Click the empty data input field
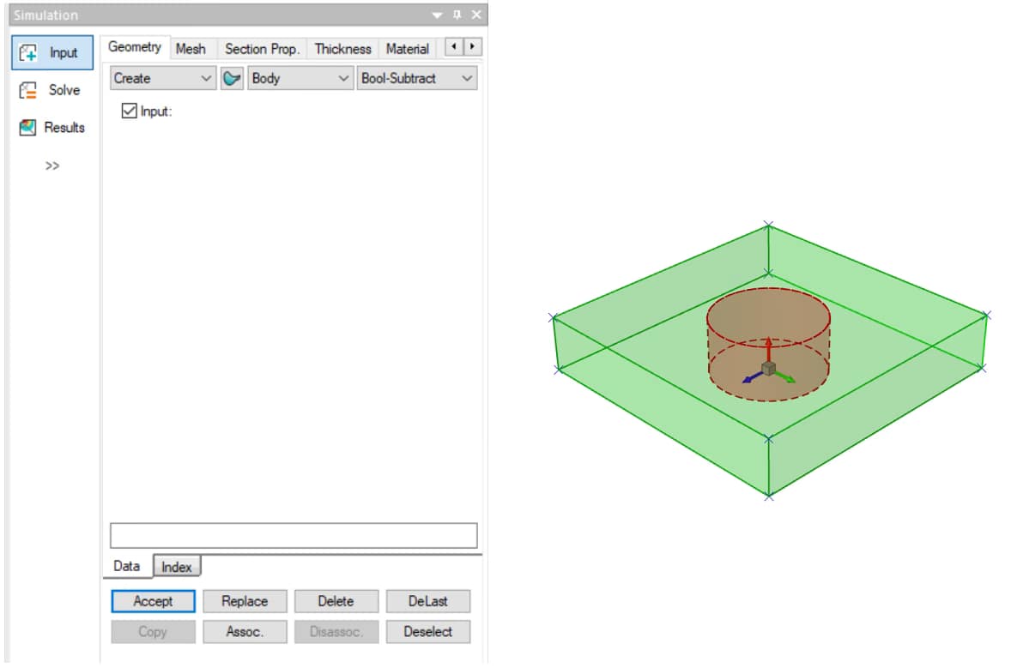The image size is (1011, 668). tap(294, 535)
